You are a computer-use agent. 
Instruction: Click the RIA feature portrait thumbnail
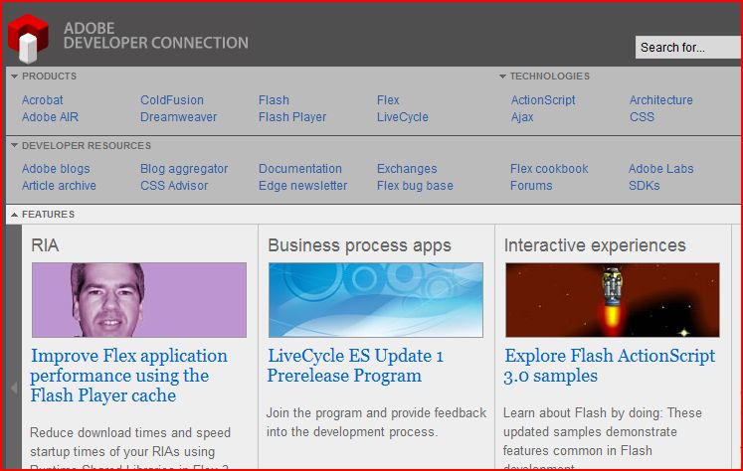[x=139, y=300]
